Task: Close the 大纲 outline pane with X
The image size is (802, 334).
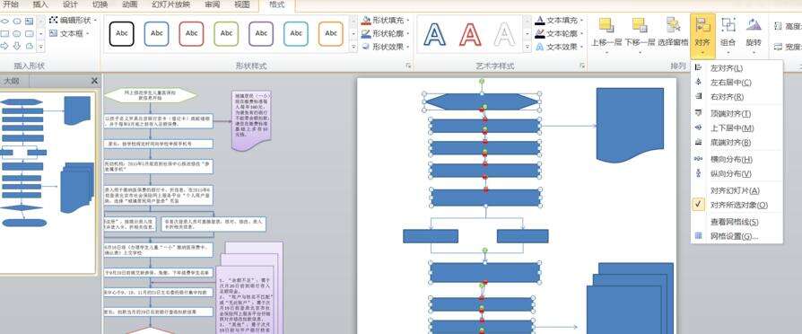Action: (94, 81)
